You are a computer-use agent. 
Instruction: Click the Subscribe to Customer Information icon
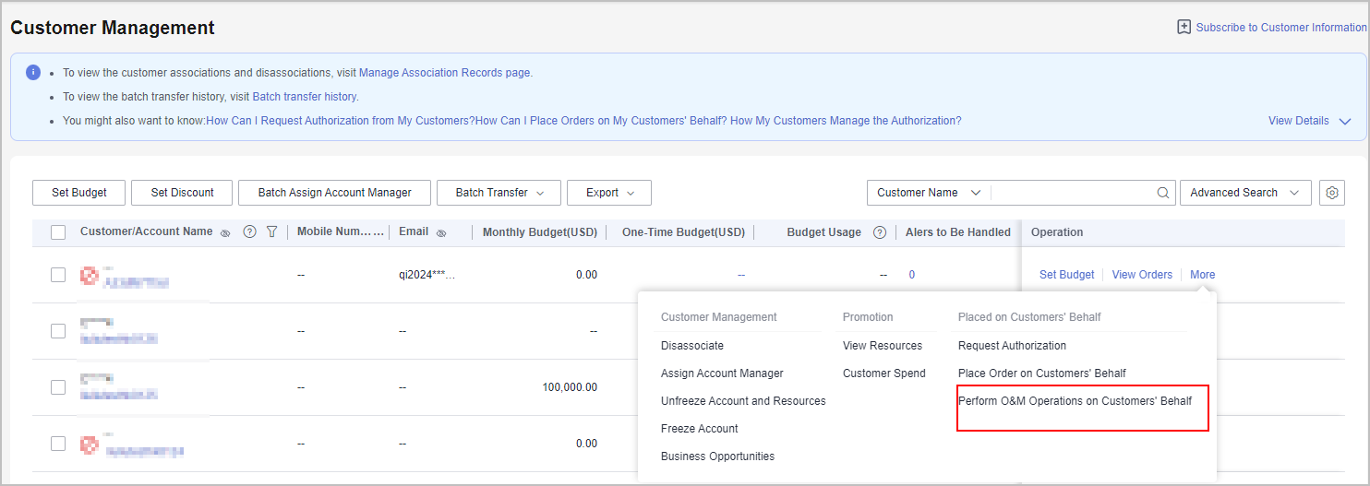1184,28
